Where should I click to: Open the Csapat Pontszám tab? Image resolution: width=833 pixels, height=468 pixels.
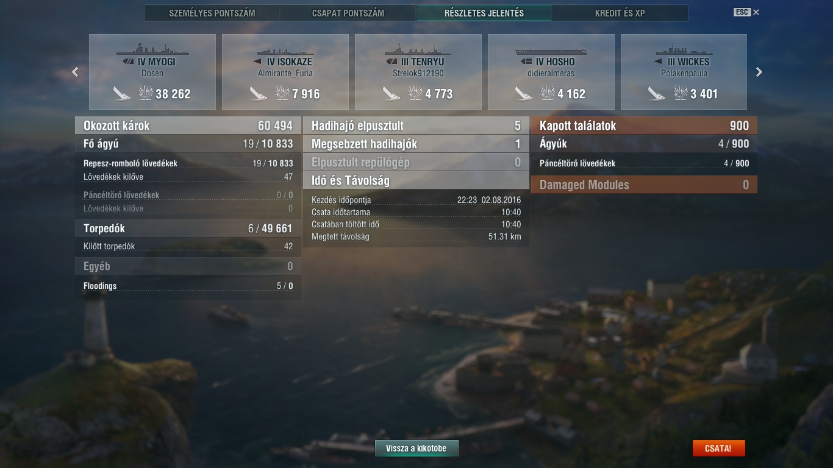tap(348, 13)
